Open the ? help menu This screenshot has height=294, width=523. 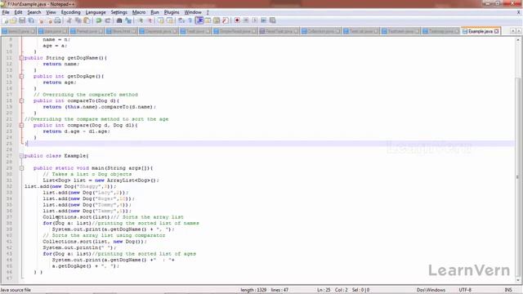click(208, 12)
